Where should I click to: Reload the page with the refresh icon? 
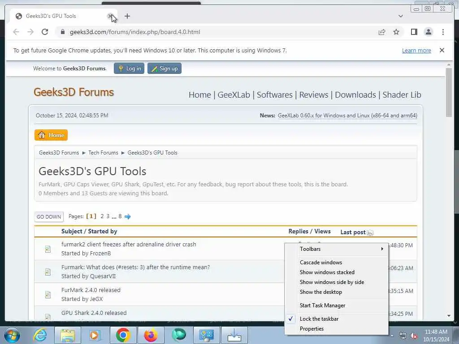45,32
